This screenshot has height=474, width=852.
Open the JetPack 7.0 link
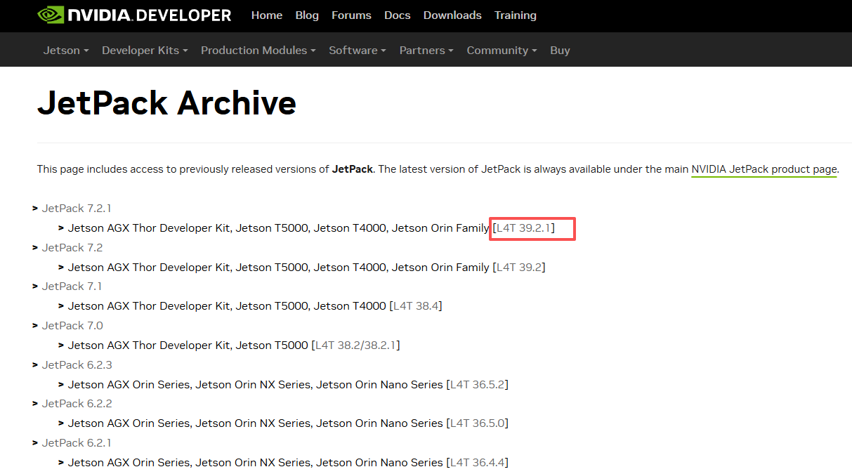(x=72, y=325)
